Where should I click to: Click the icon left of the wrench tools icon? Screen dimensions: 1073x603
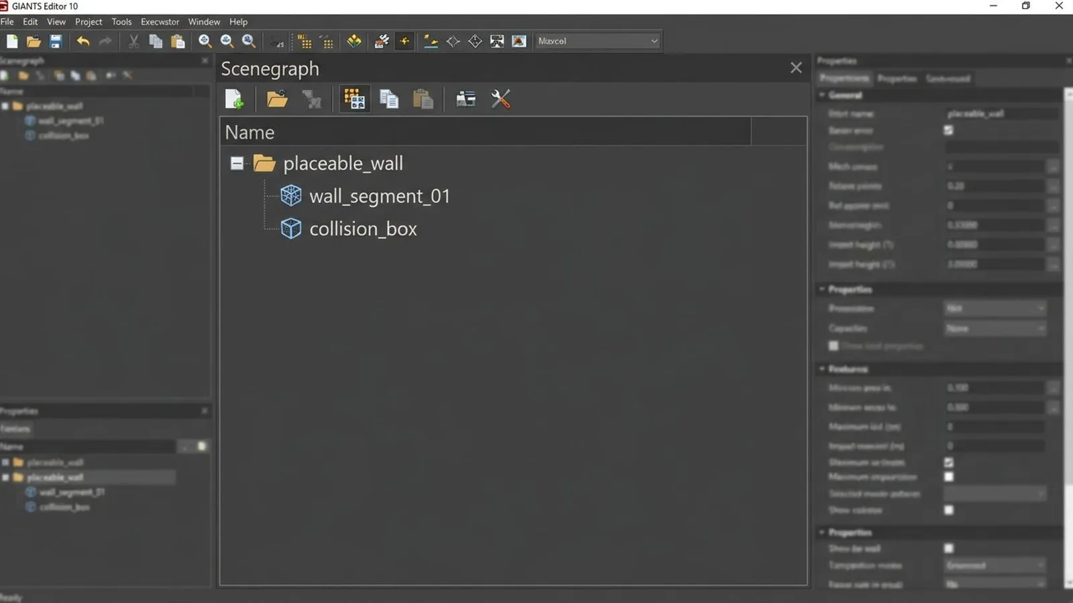tap(465, 99)
